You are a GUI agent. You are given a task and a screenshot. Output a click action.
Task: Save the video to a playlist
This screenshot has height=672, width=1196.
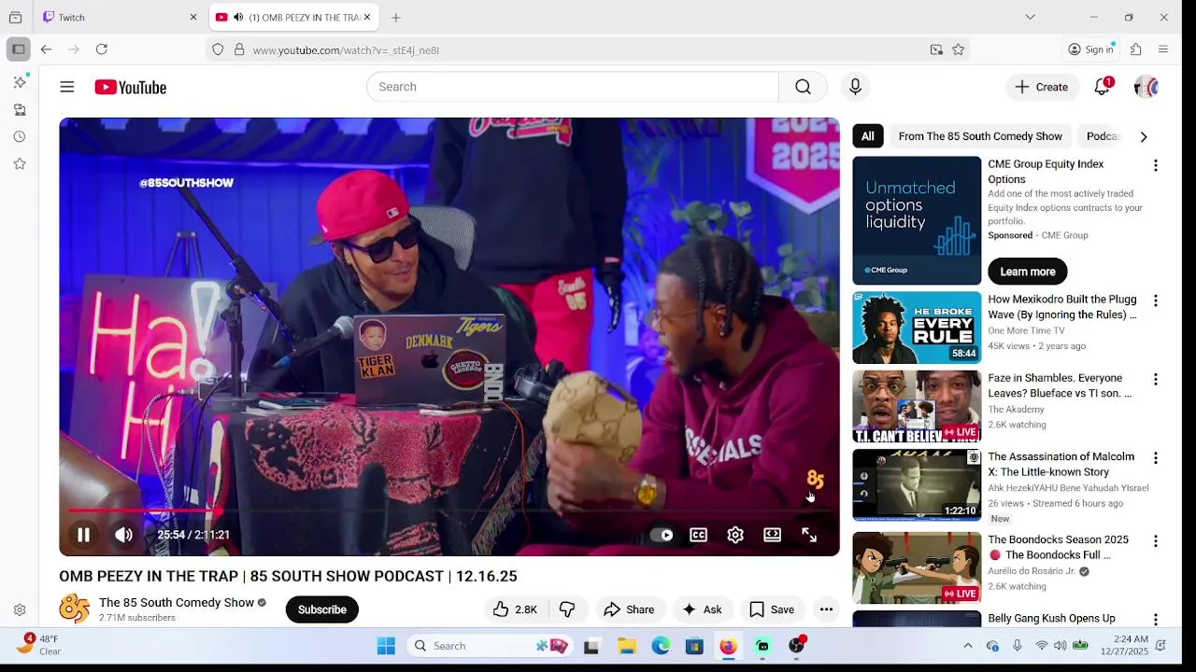tap(772, 609)
